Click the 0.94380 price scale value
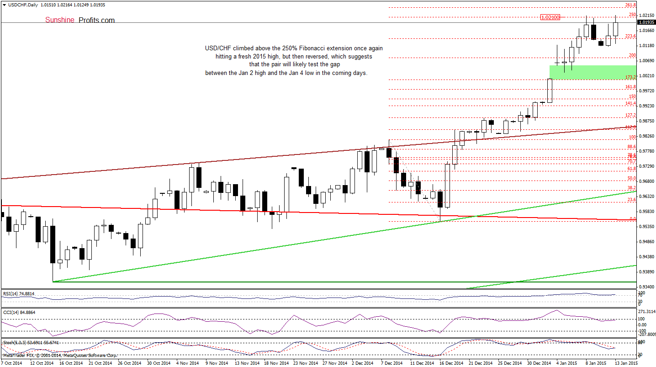 coord(646,257)
